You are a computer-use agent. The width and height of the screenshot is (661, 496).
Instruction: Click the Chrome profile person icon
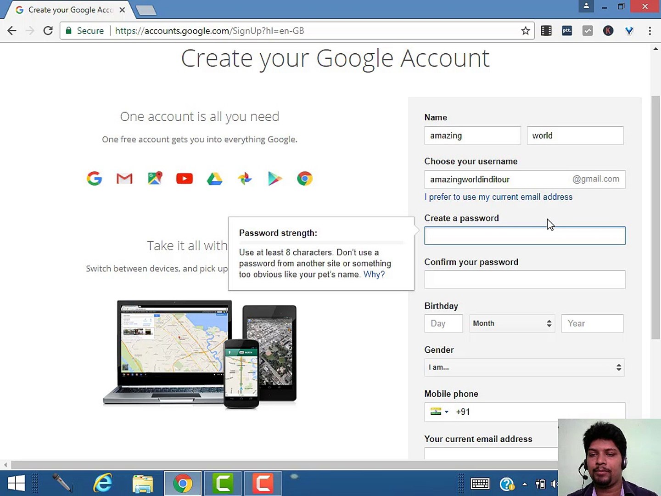[x=586, y=6]
